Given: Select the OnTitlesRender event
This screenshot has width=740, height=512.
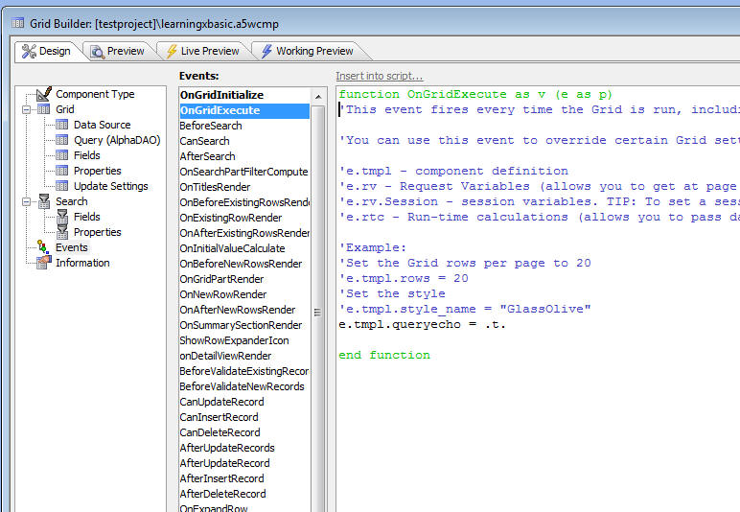Looking at the screenshot, I should (x=244, y=187).
